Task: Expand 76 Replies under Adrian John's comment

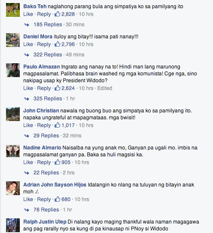Action: 46,209
